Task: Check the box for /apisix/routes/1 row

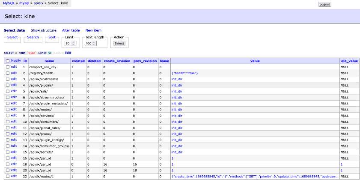Action: point(8,176)
